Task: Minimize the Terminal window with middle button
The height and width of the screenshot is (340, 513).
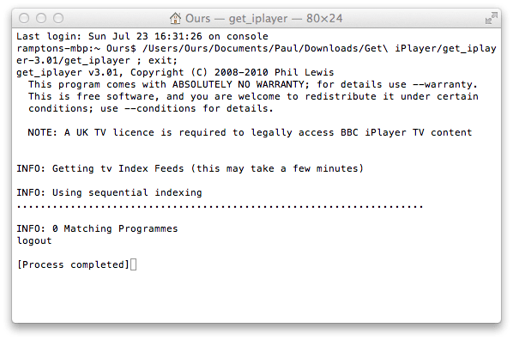Action: coord(41,18)
